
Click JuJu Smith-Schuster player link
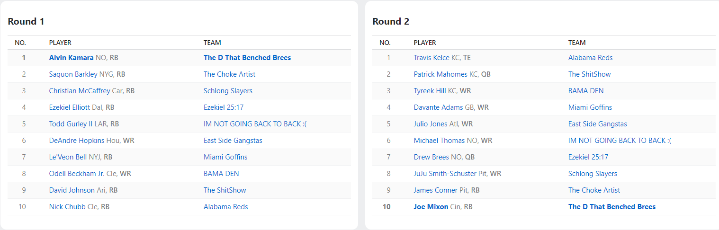445,174
